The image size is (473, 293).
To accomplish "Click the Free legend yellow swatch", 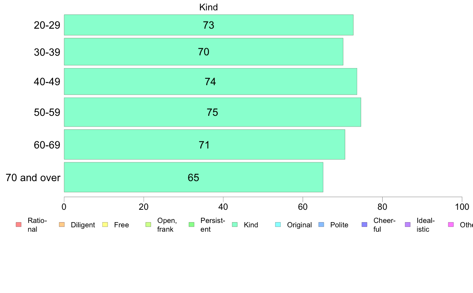I will click(x=105, y=225).
